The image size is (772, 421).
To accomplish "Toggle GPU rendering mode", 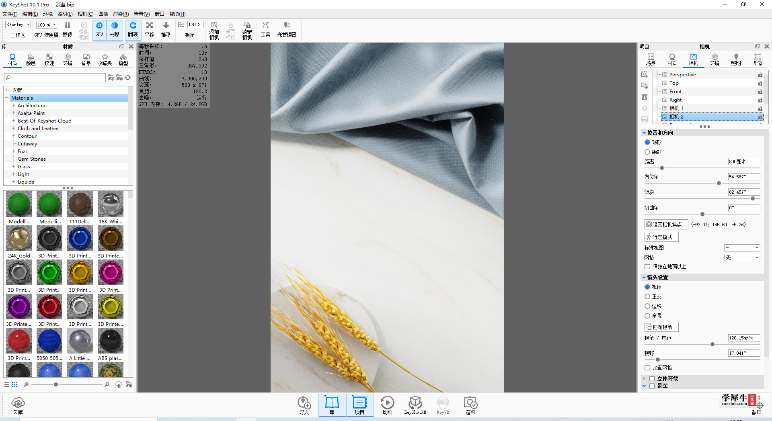I will (x=99, y=30).
